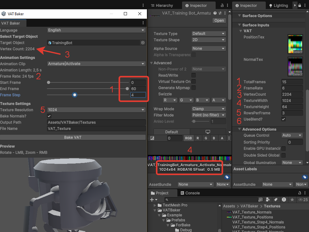
Task: Open texture preview toolbar kebab menu
Action: 229,138
